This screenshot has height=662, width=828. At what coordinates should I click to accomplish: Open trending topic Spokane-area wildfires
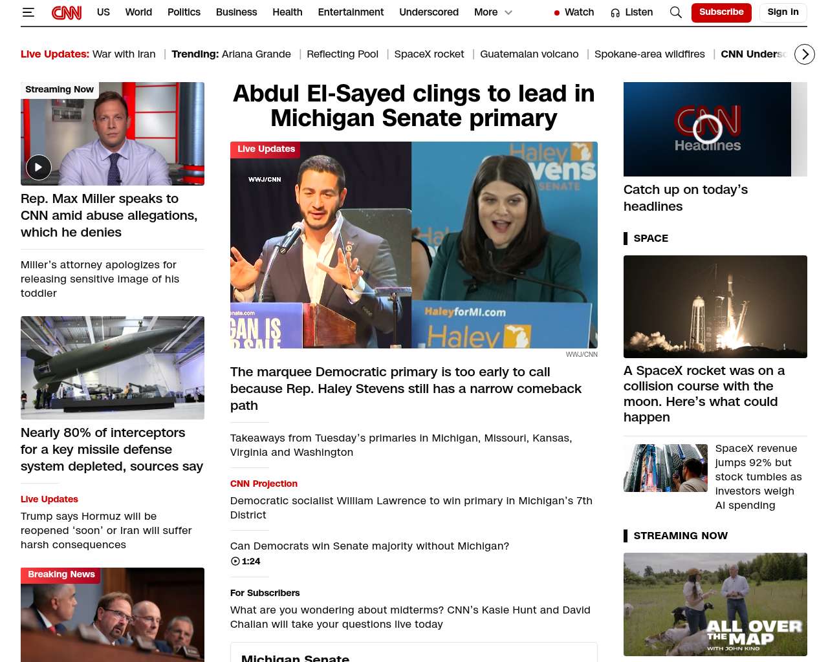pyautogui.click(x=649, y=54)
